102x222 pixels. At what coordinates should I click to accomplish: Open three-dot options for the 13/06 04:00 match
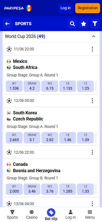[x=92, y=204]
